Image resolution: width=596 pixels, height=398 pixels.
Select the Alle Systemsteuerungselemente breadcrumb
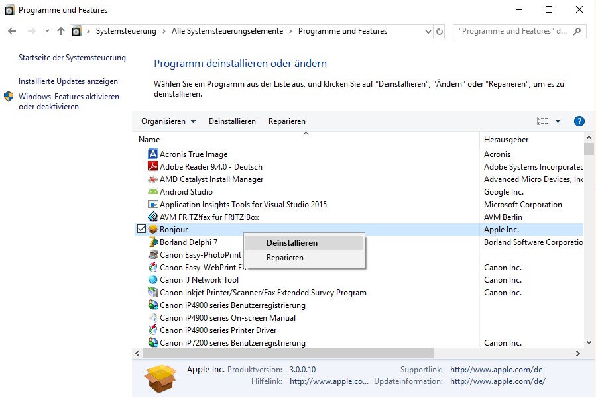[227, 31]
